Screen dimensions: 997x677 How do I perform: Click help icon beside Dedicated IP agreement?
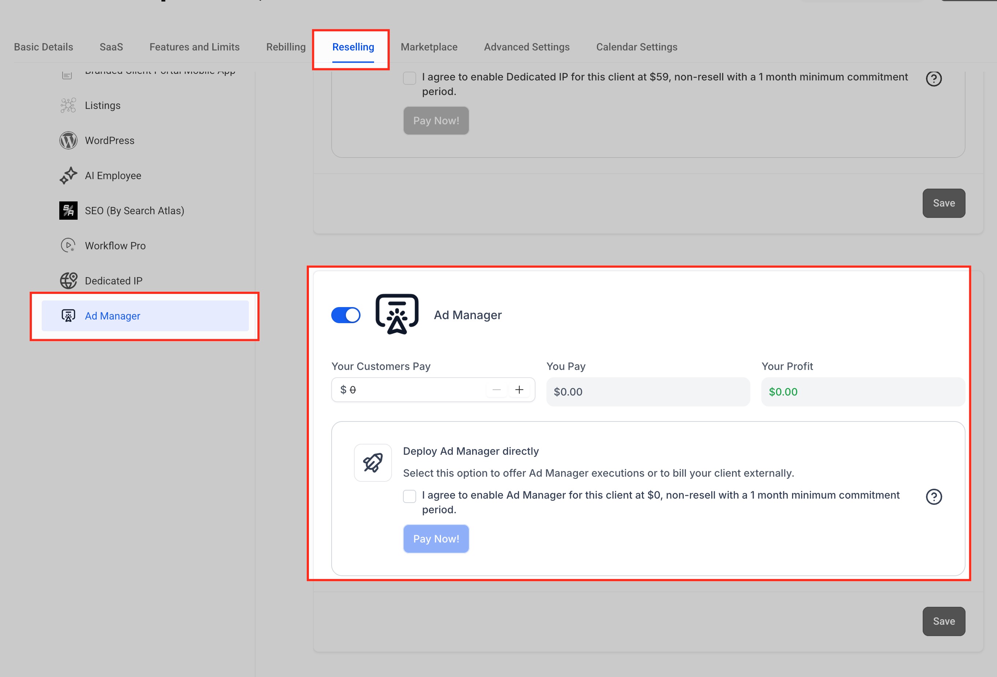934,79
